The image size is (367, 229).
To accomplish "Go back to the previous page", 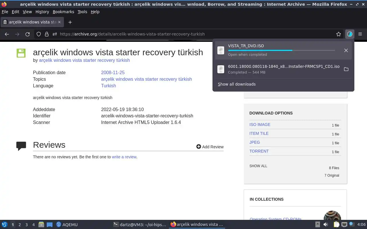I will (7, 34).
